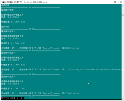
Task: Click the scrollbar down arrow
Action: point(123,99)
